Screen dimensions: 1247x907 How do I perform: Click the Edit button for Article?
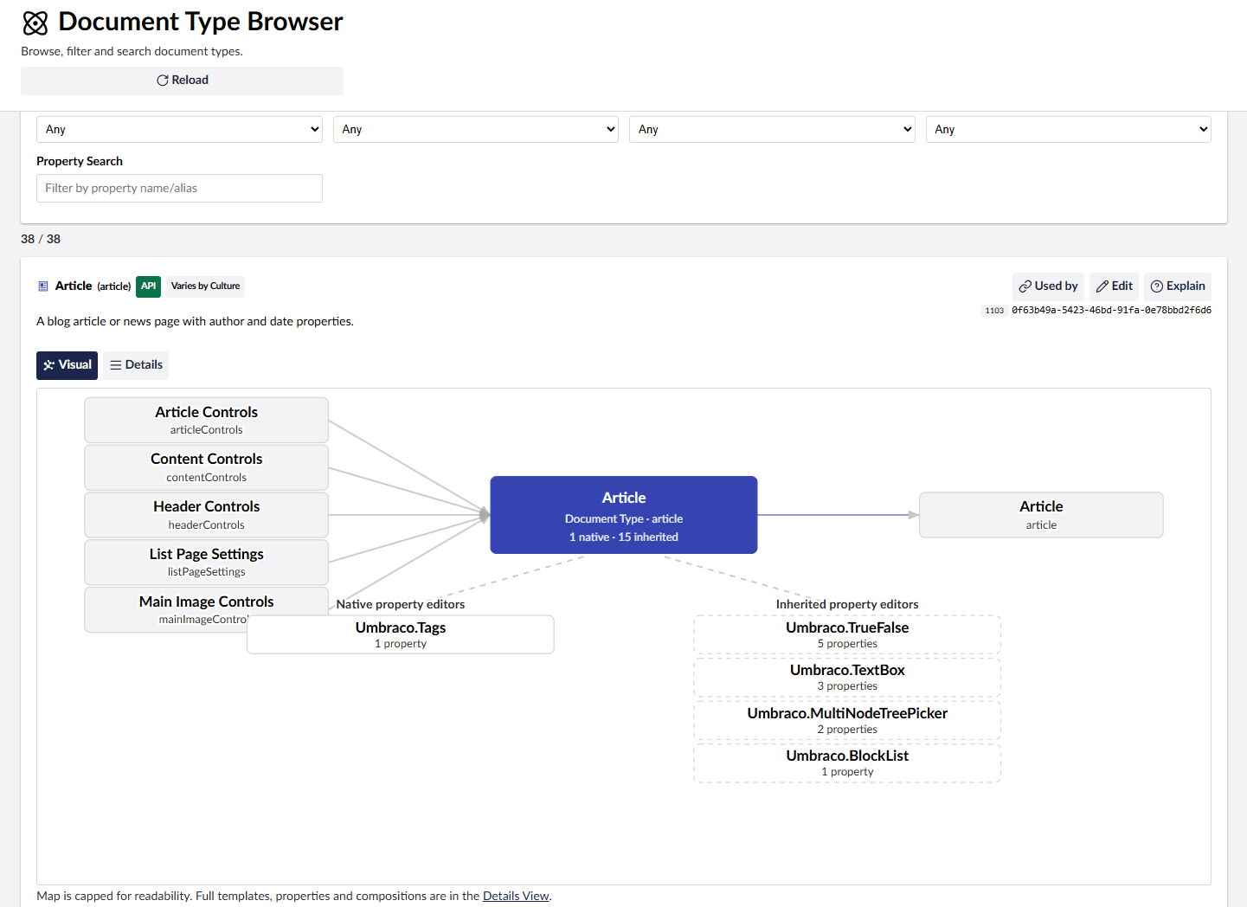coord(1114,286)
